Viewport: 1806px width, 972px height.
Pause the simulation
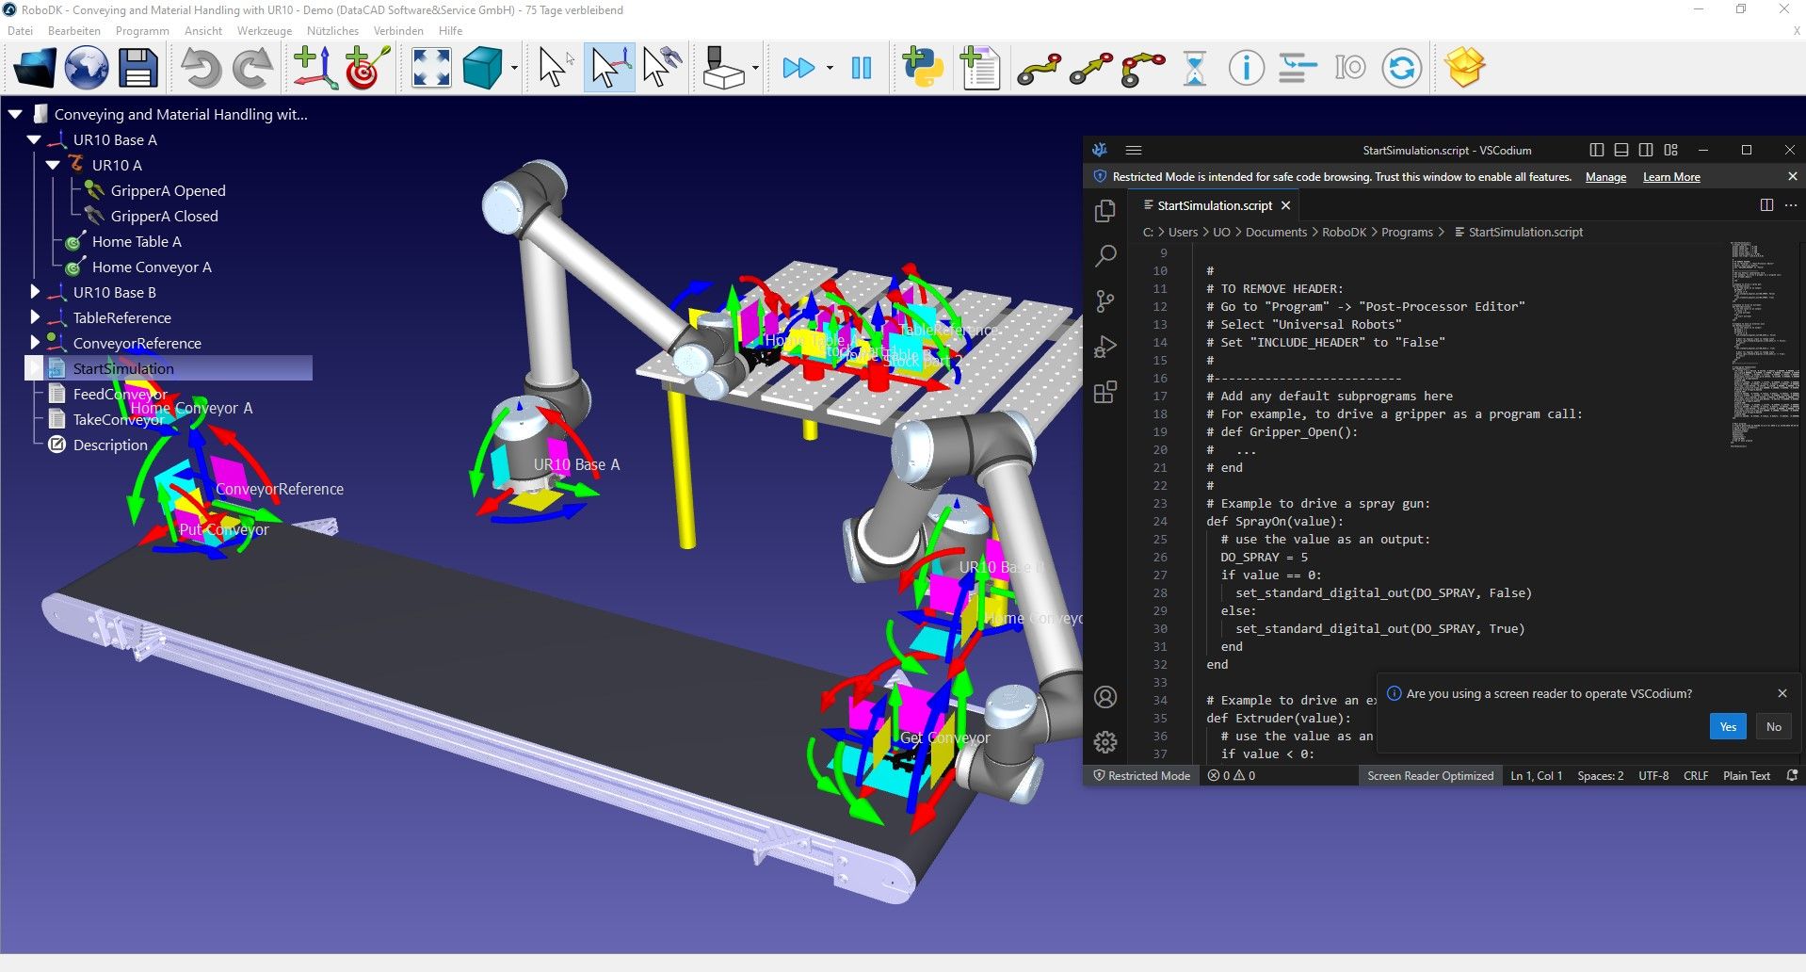[861, 69]
